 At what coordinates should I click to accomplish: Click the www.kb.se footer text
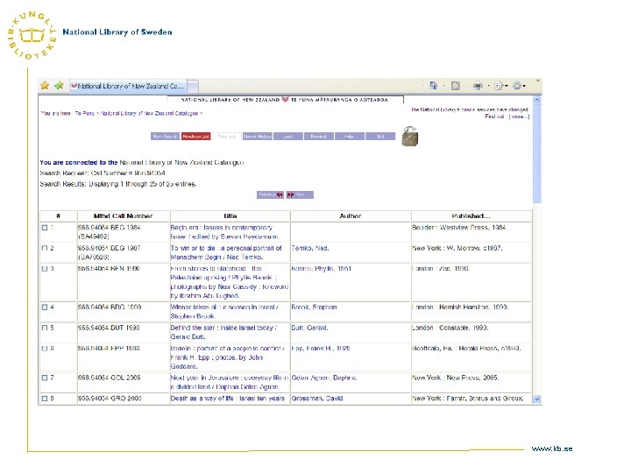552,448
